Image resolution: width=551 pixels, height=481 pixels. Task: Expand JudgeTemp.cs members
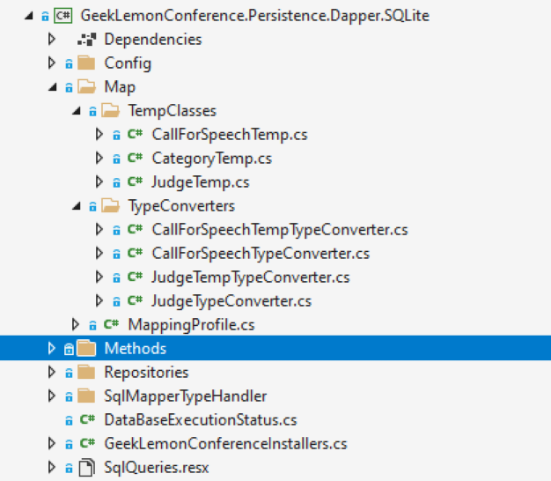[99, 181]
